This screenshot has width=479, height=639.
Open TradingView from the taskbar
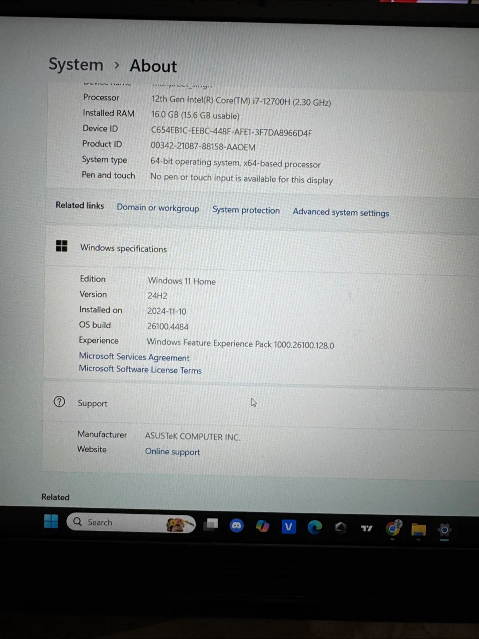(x=366, y=528)
